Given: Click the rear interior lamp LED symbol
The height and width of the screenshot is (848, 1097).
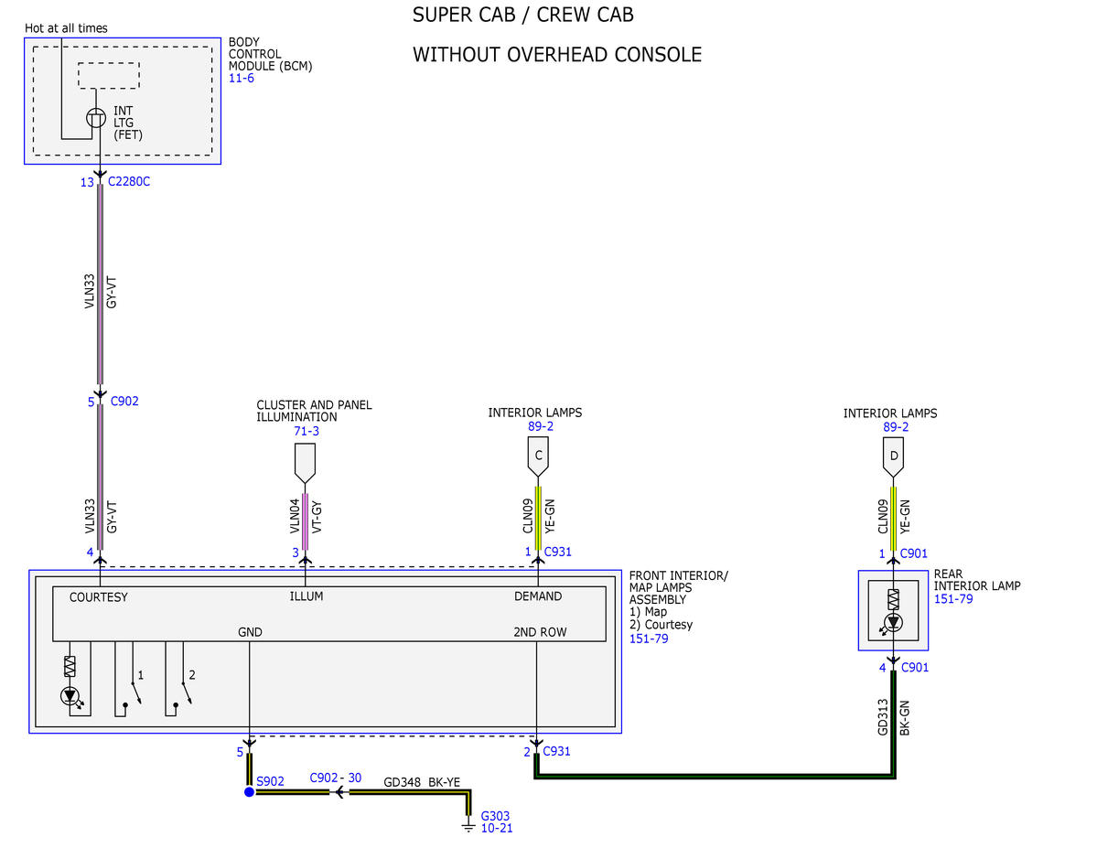Looking at the screenshot, I should (893, 623).
